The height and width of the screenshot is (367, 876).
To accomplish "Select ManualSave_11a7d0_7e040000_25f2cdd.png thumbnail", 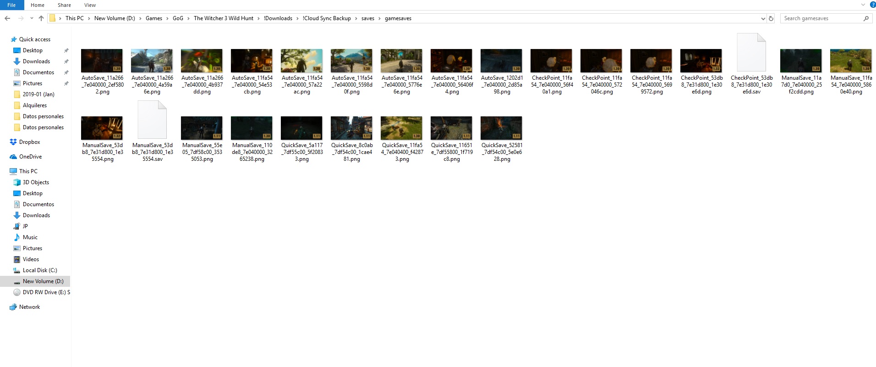I will tap(801, 60).
